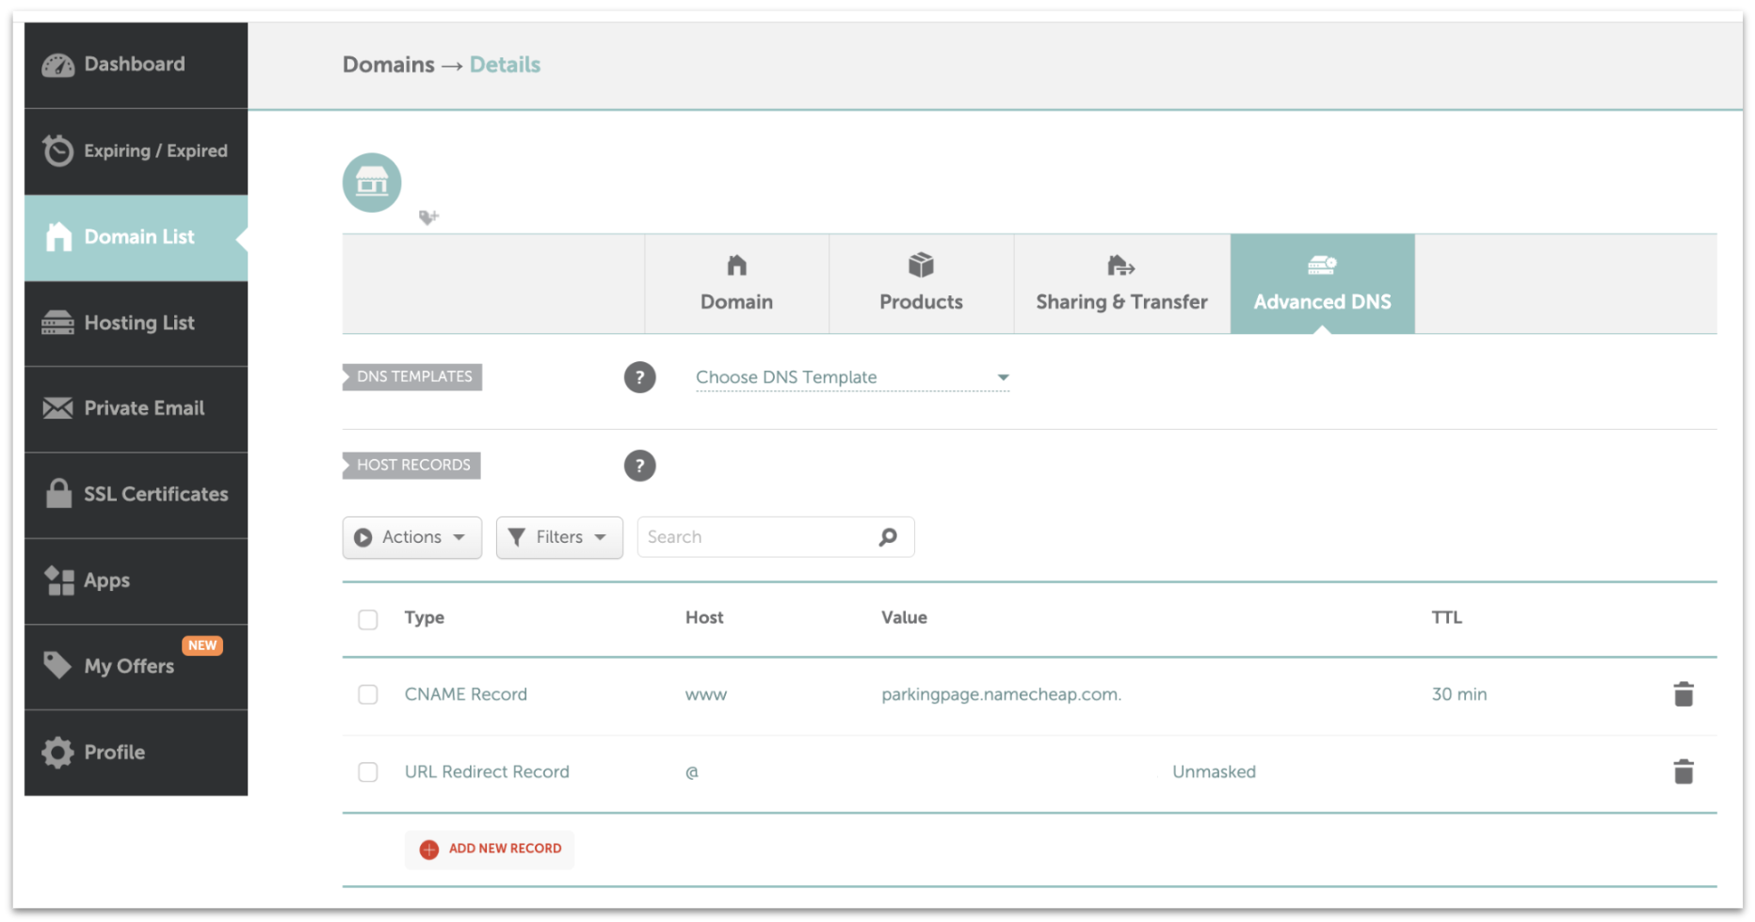Screen dimensions: 1755x922
Task: Click the help icon next to DNS Templates
Action: click(640, 376)
